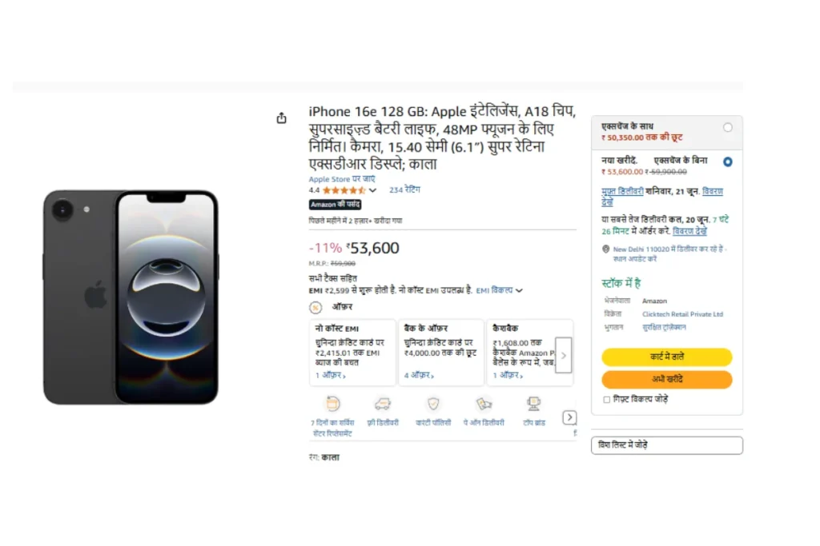Show next offer cards with the arrow
This screenshot has width=820, height=546.
[563, 356]
